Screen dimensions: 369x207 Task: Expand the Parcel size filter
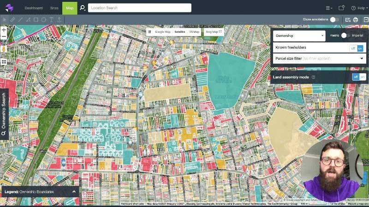319,59
